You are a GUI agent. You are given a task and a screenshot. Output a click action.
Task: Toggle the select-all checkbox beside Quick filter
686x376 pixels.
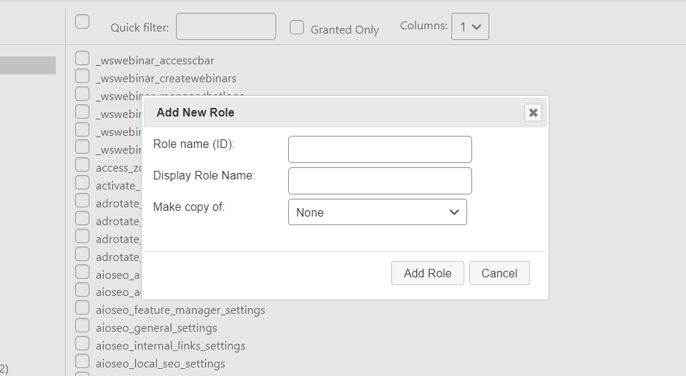coord(82,21)
